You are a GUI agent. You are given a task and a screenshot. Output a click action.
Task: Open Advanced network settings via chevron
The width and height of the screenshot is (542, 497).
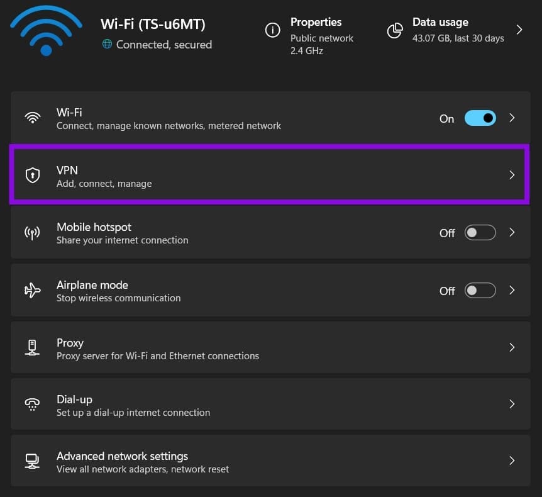click(x=512, y=461)
